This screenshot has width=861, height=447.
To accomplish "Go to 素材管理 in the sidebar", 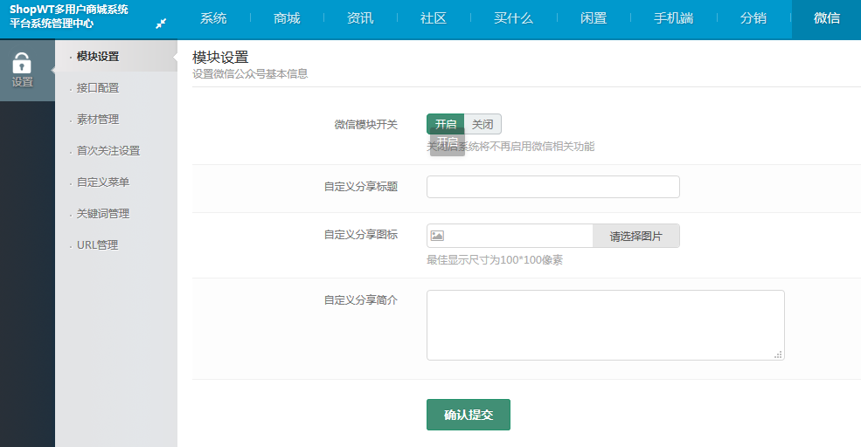I will point(98,120).
